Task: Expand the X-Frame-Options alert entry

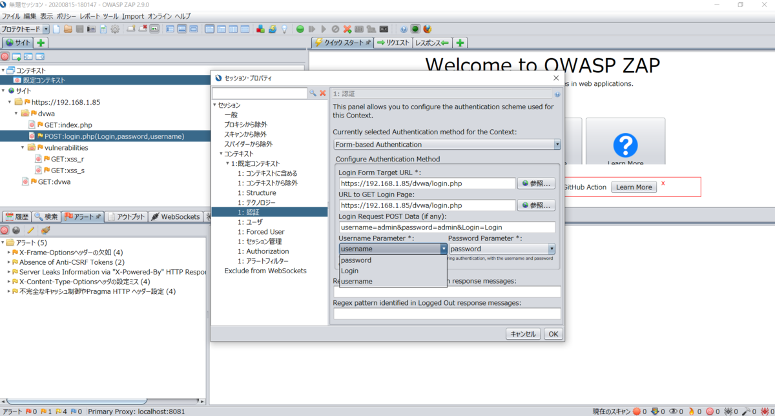Action: [9, 253]
